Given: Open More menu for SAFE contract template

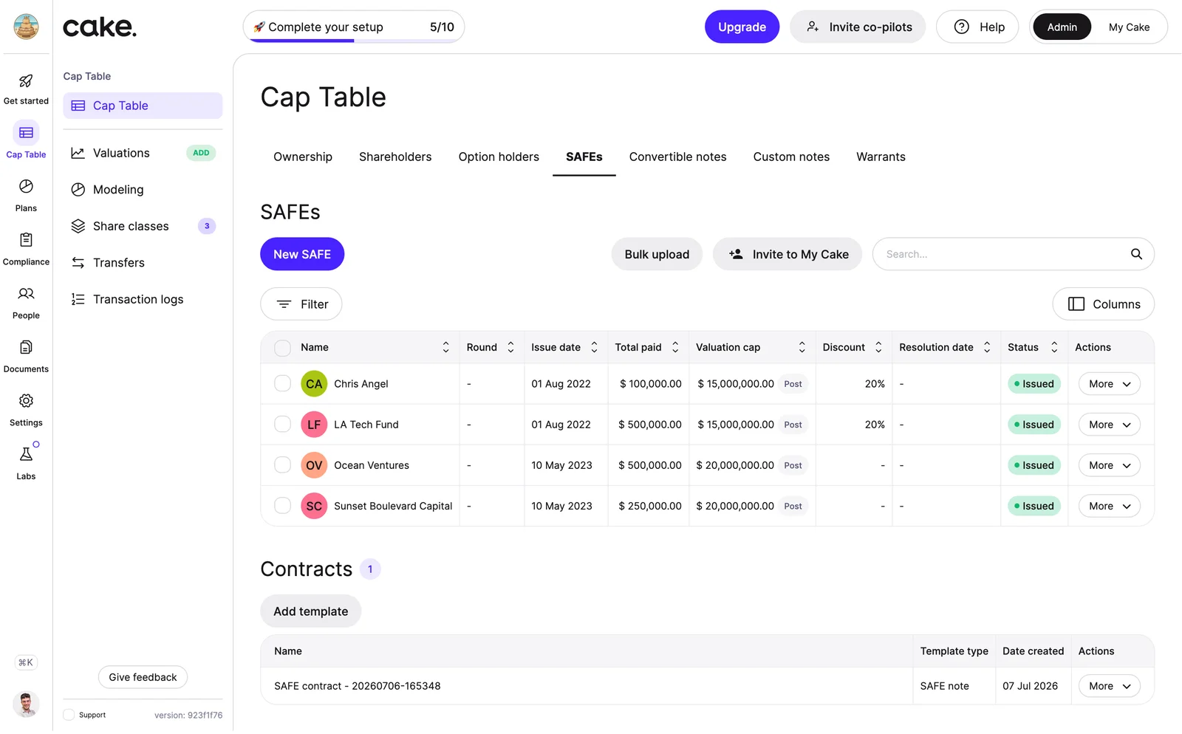Looking at the screenshot, I should (1110, 686).
